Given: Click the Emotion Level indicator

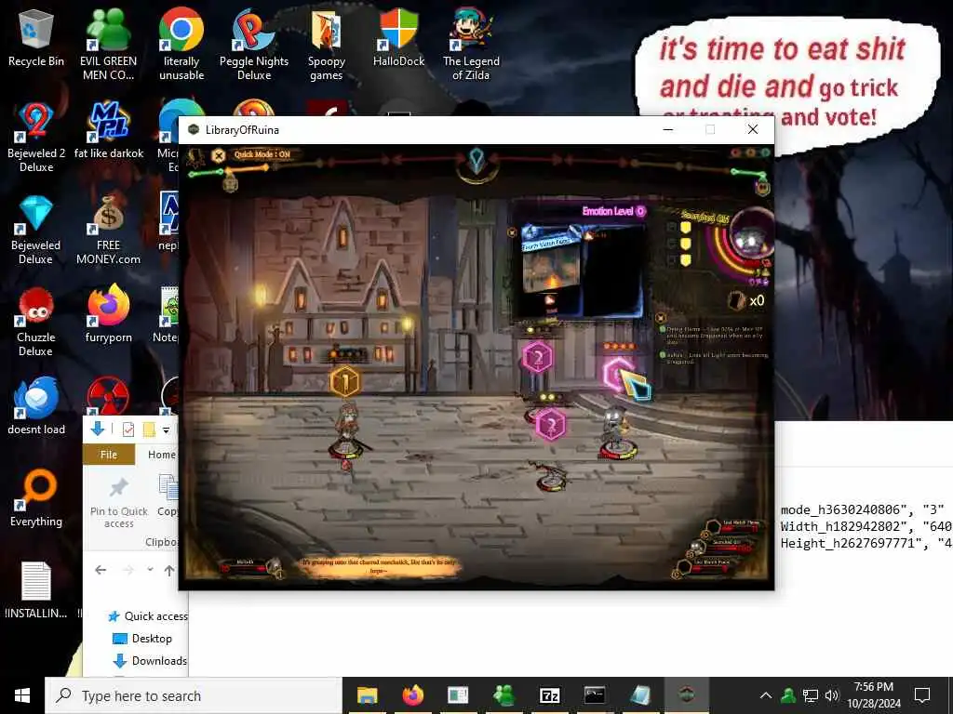Looking at the screenshot, I should point(614,211).
